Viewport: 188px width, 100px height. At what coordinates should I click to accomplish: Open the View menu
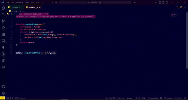(27, 2)
